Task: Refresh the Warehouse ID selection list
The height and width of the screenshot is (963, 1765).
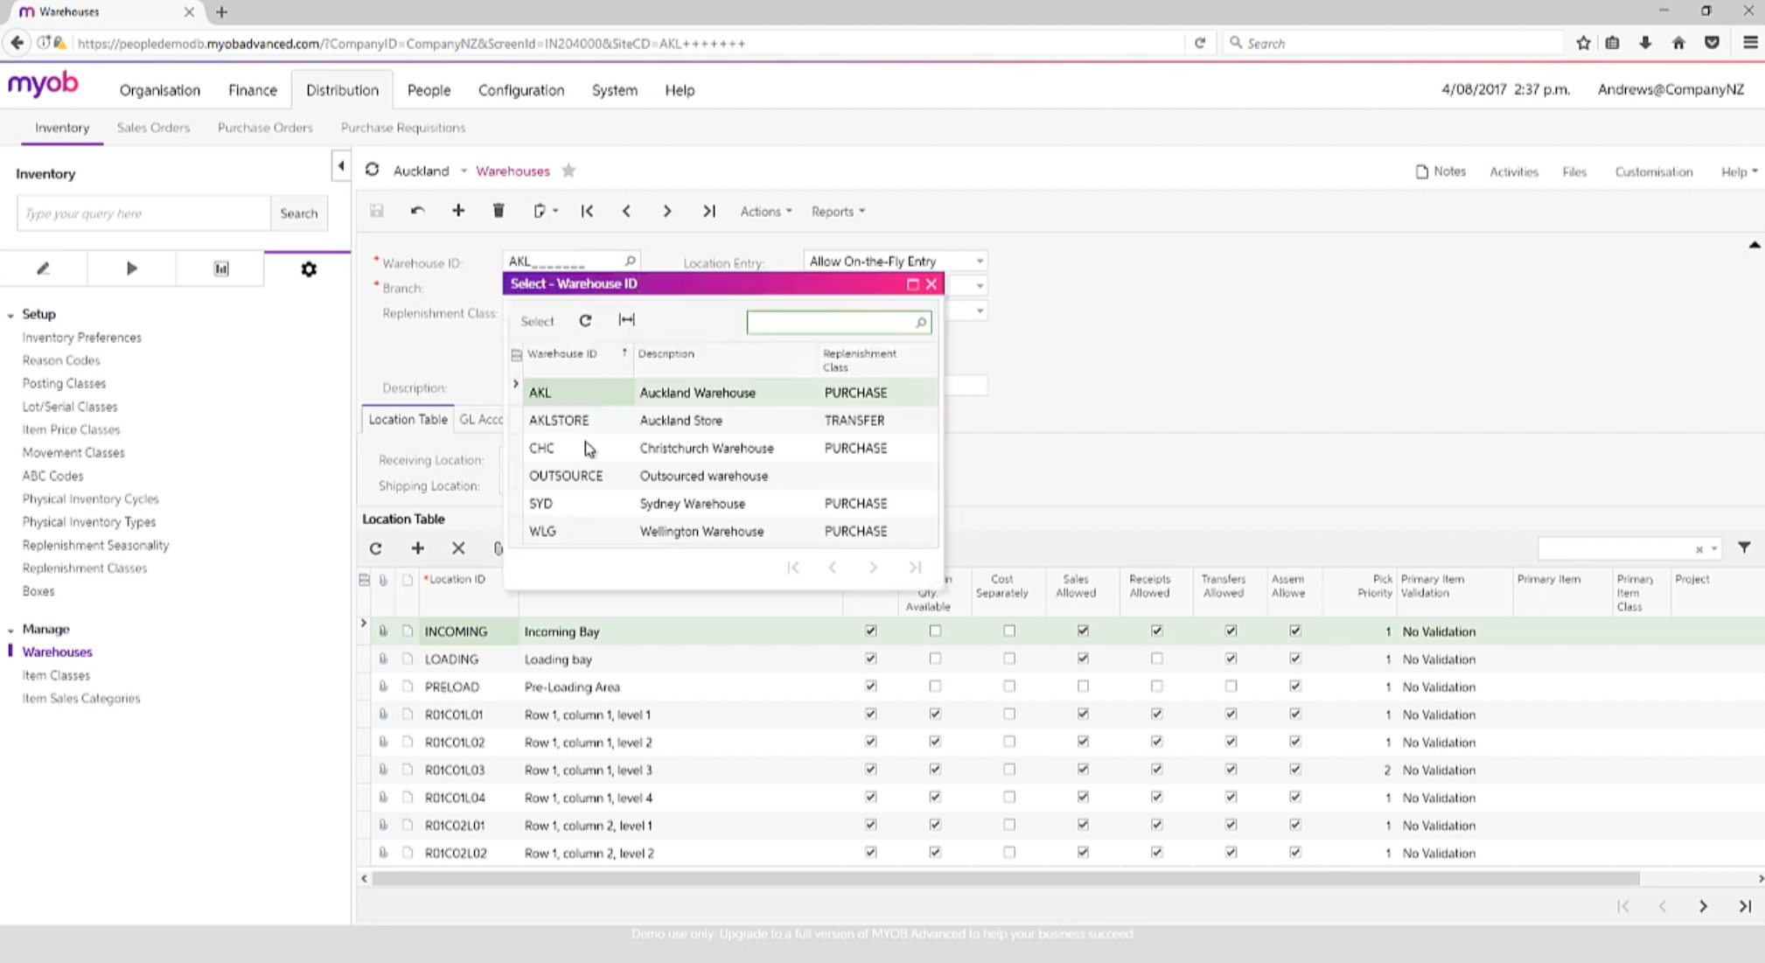Action: [584, 320]
